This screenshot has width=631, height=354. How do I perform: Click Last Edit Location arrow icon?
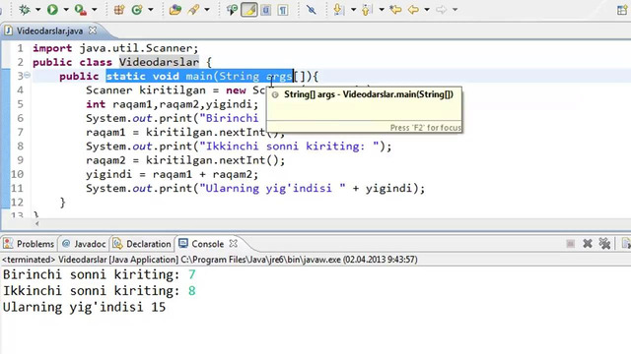click(395, 9)
